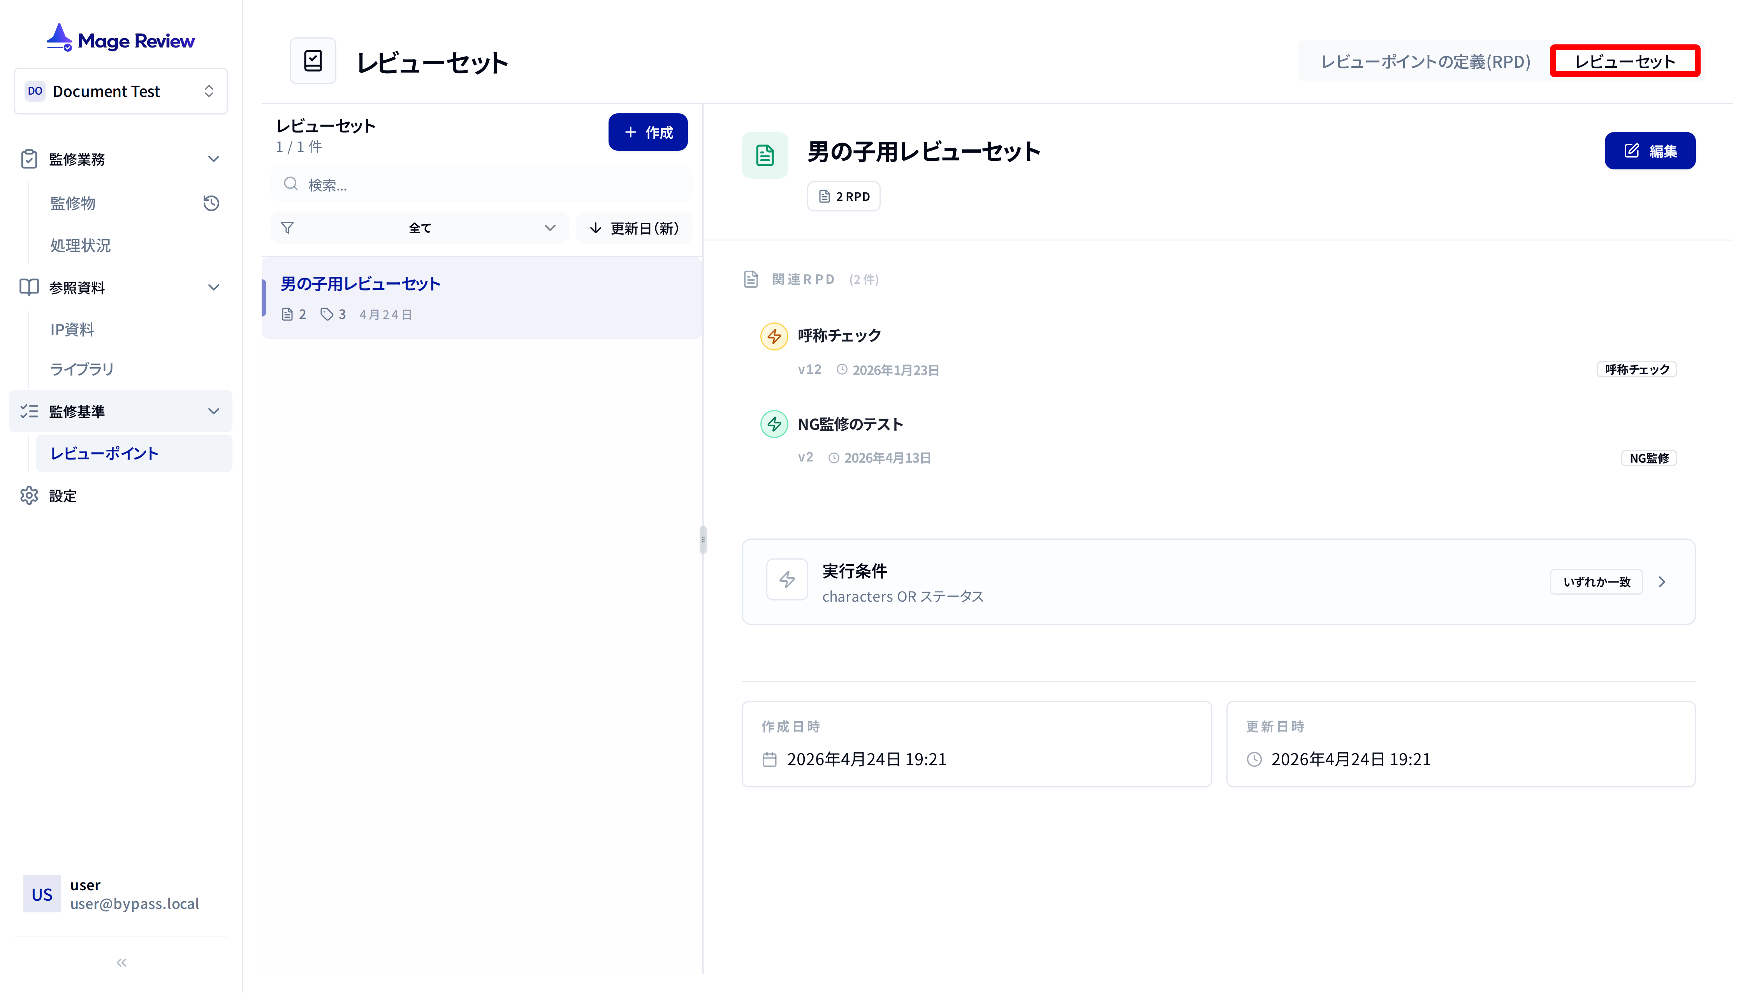1752x993 pixels.
Task: Click the green review set document icon
Action: (765, 155)
